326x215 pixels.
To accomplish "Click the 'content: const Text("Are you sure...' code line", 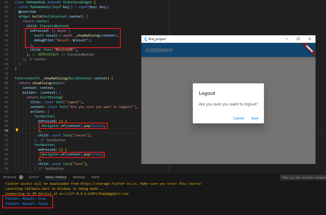I will coord(84,107).
